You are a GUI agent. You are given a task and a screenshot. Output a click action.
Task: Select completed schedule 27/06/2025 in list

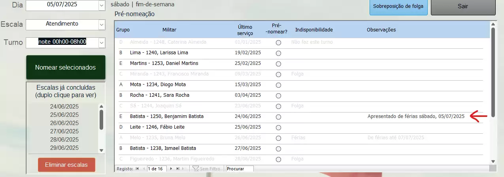pyautogui.click(x=64, y=131)
